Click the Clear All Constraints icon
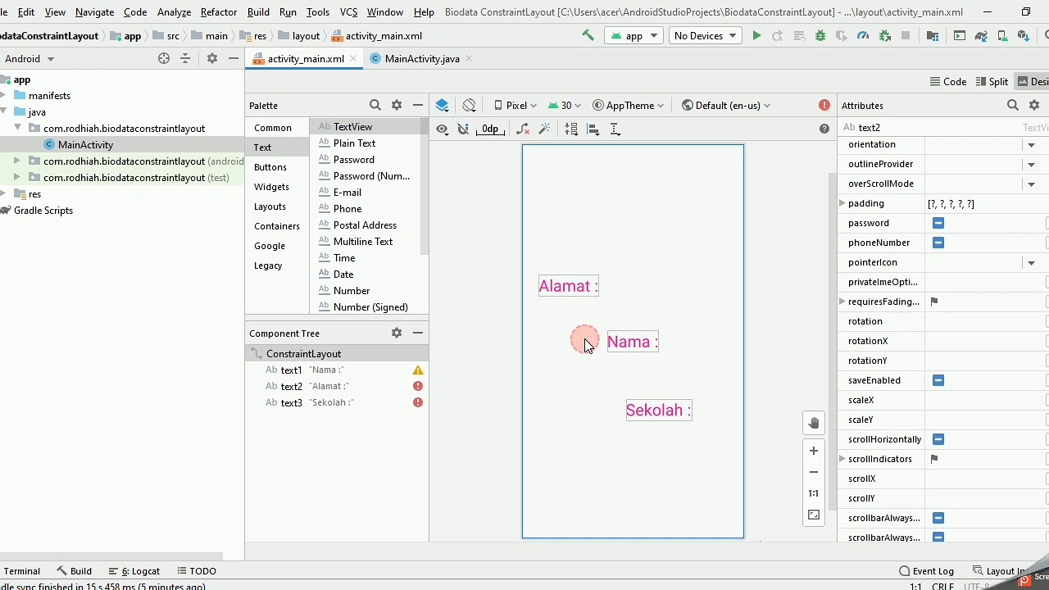The height and width of the screenshot is (590, 1049). 523,129
